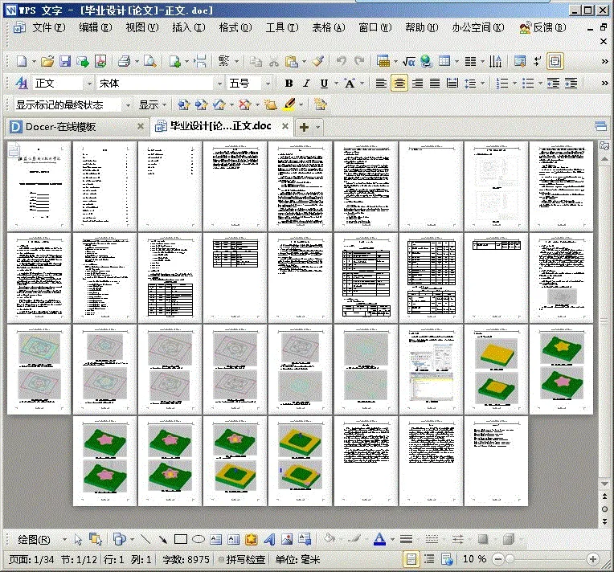
Task: Click the Redo arrow
Action: 359,61
